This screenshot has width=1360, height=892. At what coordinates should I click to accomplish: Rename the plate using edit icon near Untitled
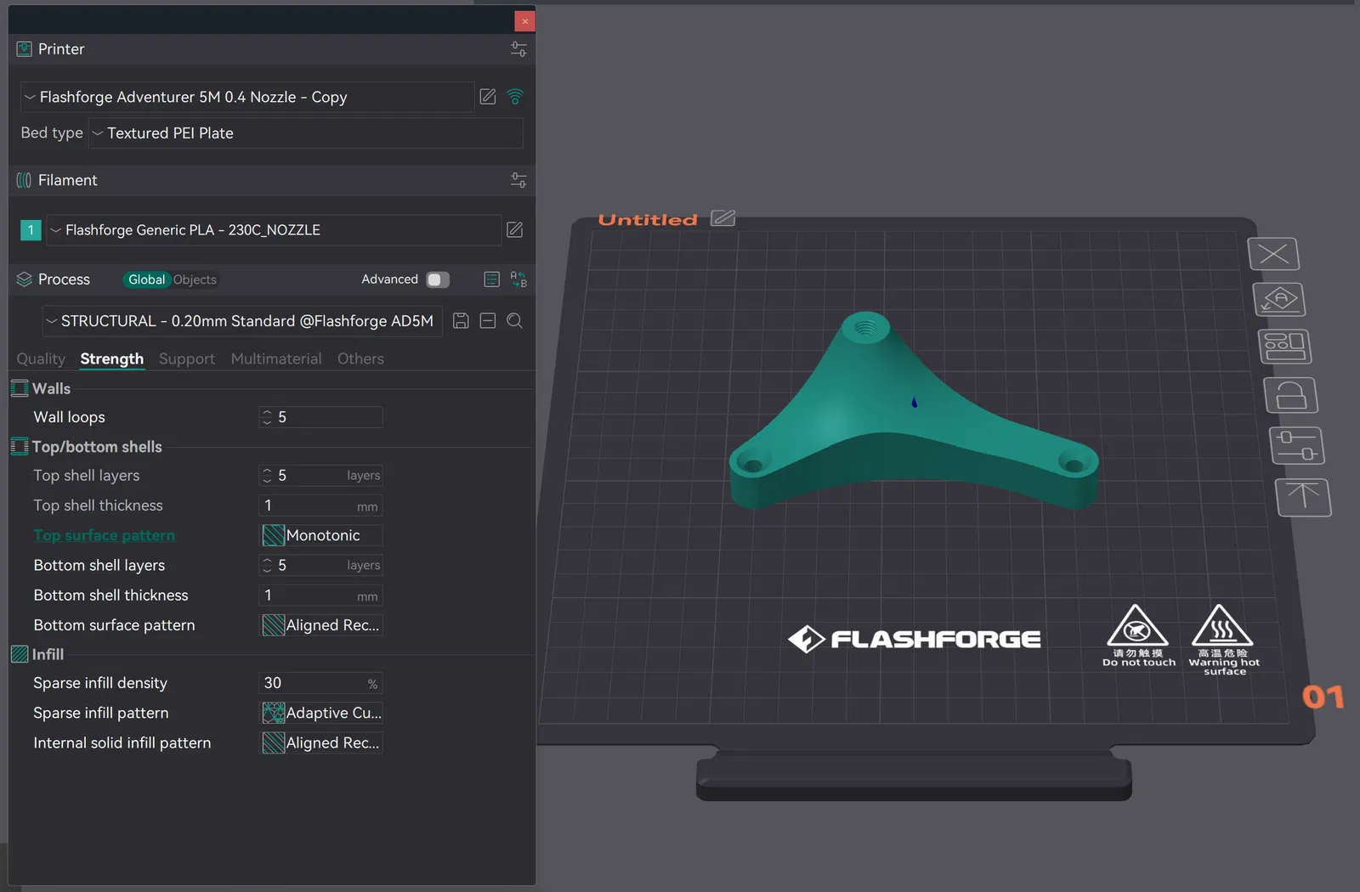[x=722, y=218]
